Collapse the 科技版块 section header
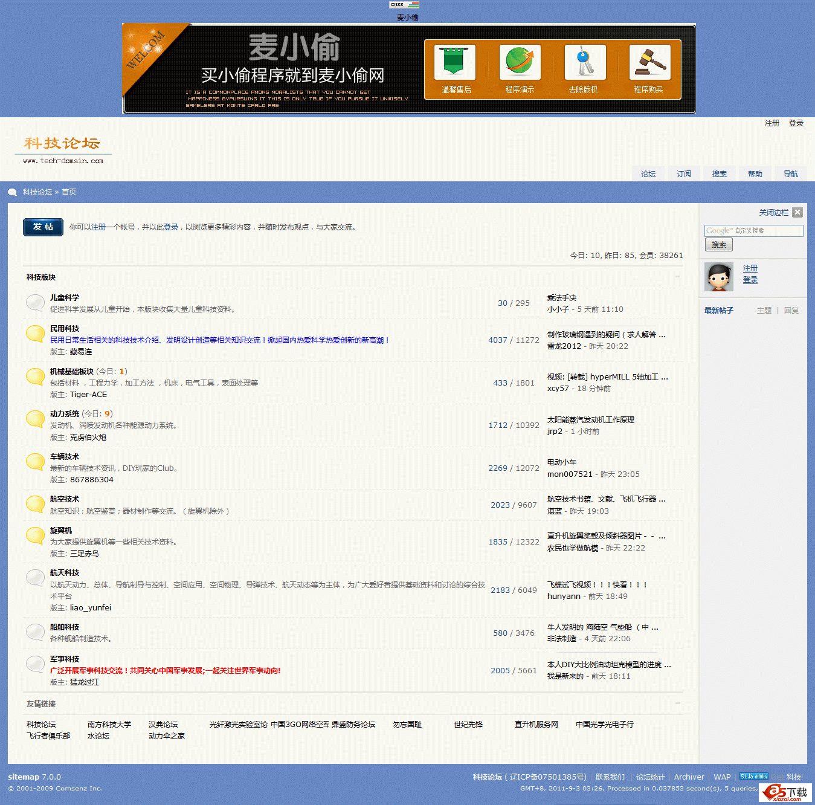 pyautogui.click(x=677, y=277)
